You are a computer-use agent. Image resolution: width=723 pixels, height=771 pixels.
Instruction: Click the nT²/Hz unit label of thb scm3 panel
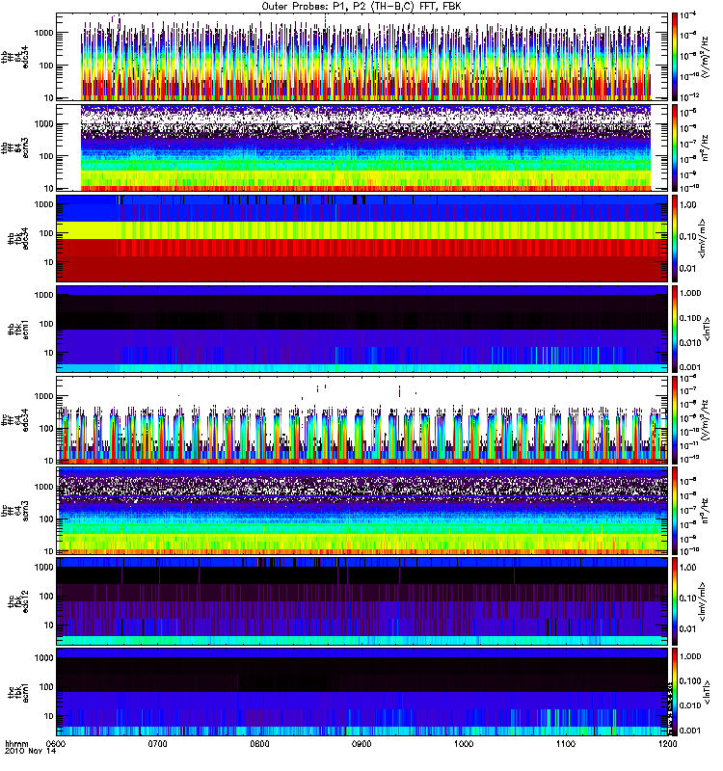coord(705,147)
